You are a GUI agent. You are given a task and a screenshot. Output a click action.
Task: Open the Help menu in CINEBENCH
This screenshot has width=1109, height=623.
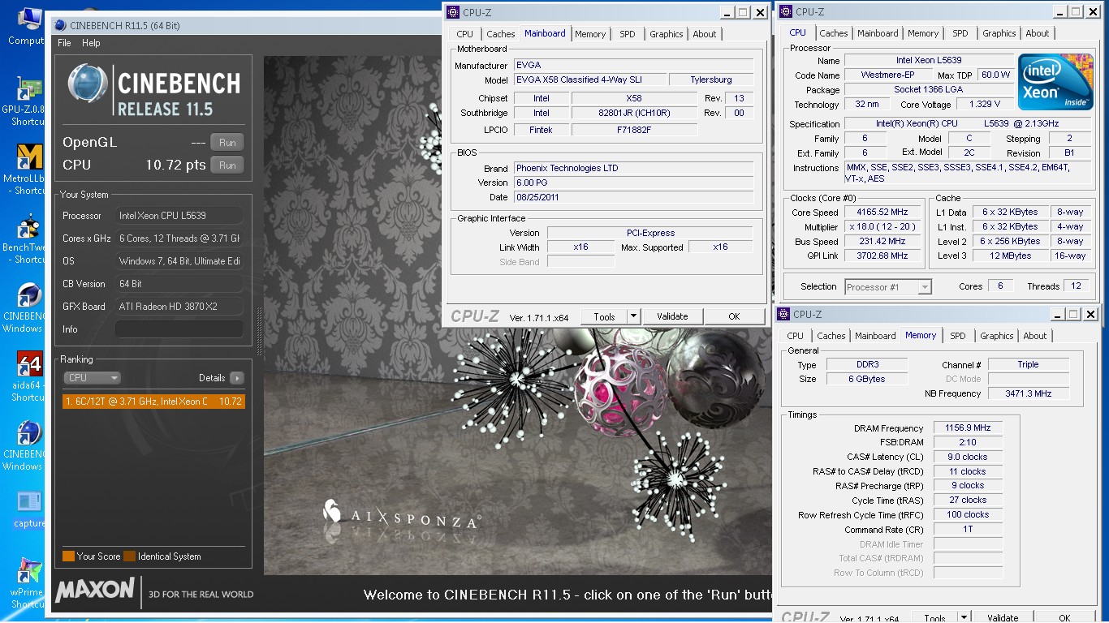point(91,43)
